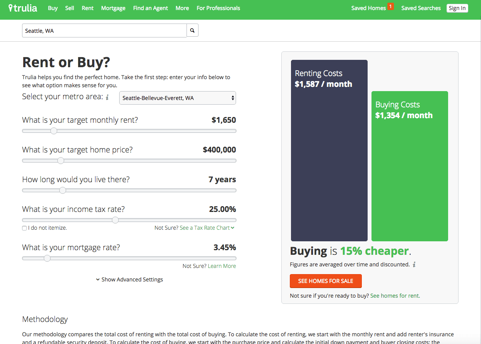Open the Seattle-Bellevue-Everett metro area dropdown

(177, 98)
